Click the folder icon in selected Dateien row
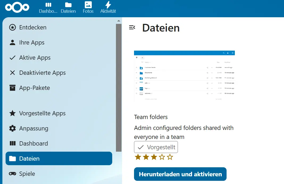Screen dimensions: 284x184 [12, 159]
